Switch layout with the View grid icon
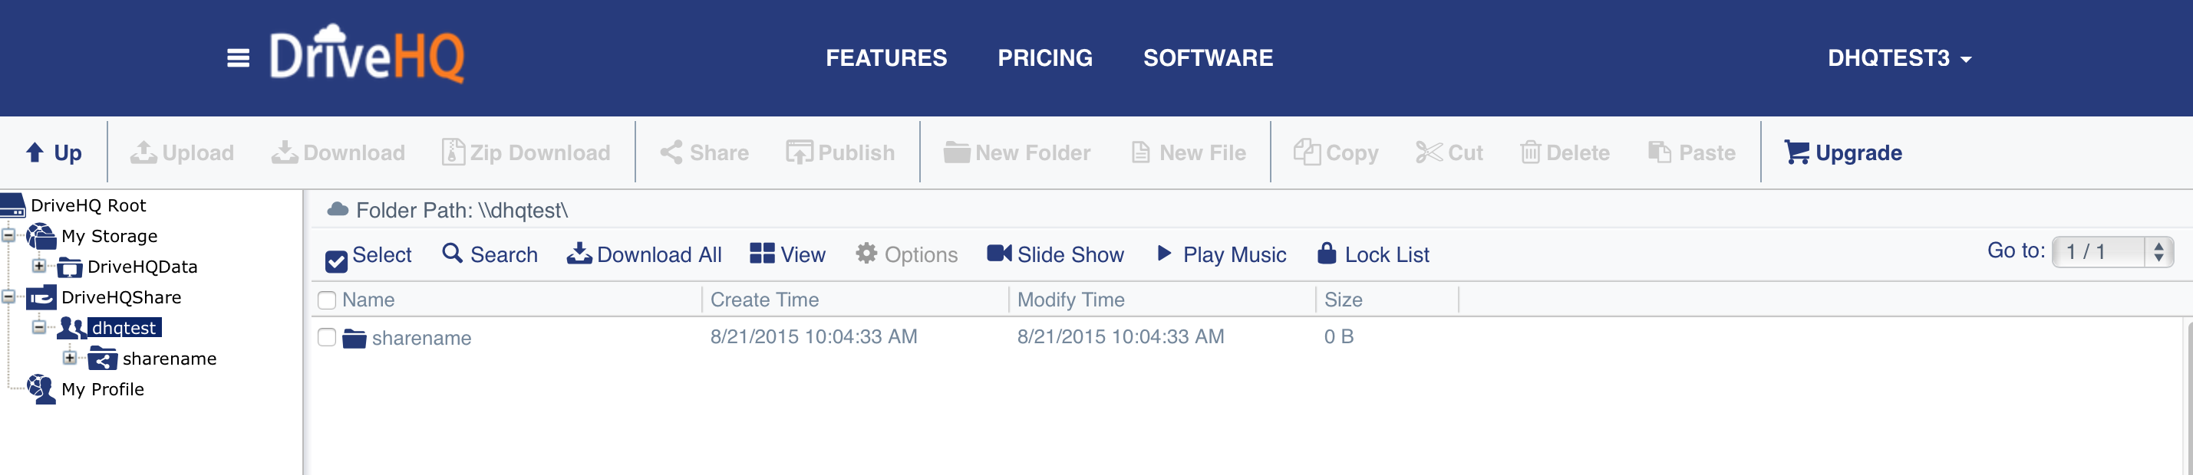2193x475 pixels. point(762,254)
